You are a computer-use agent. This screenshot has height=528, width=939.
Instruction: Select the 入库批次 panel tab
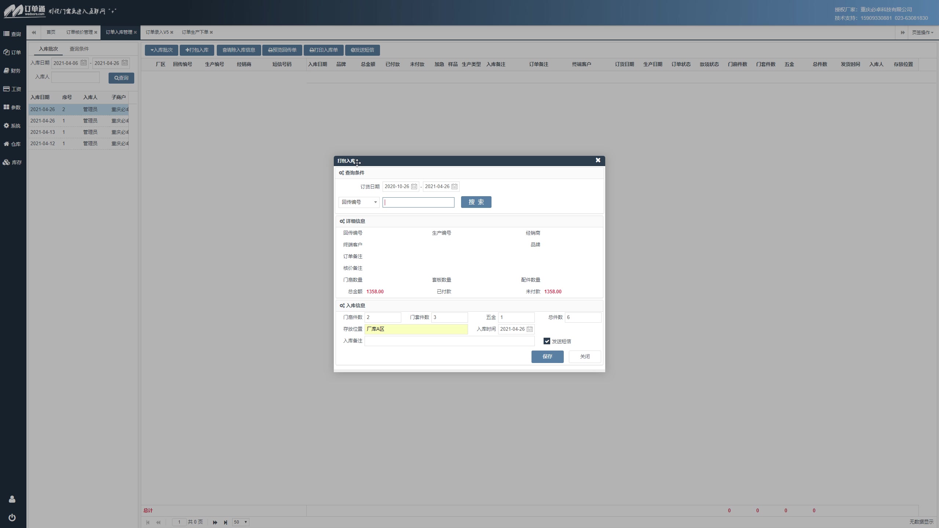point(48,49)
